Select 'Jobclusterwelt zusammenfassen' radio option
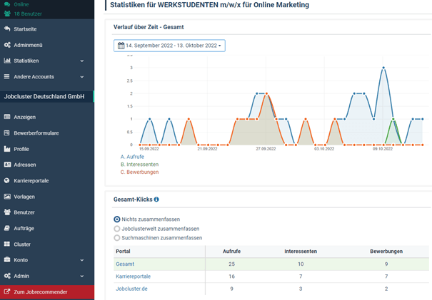The height and width of the screenshot is (300, 432). [118, 229]
